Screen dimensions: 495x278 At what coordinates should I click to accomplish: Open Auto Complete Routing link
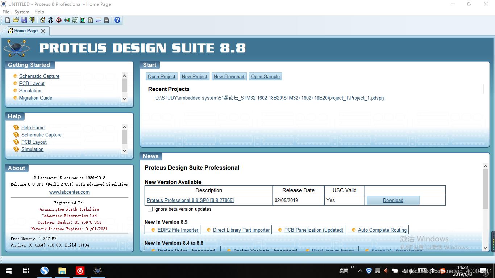click(x=382, y=230)
